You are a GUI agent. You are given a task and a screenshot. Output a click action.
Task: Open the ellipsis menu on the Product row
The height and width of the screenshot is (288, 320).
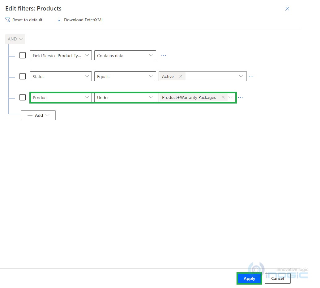(241, 97)
